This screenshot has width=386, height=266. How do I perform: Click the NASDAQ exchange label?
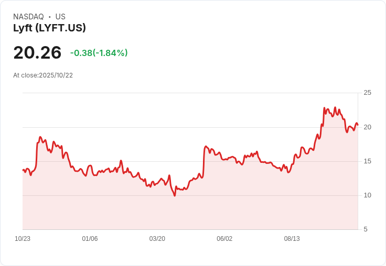click(x=28, y=17)
